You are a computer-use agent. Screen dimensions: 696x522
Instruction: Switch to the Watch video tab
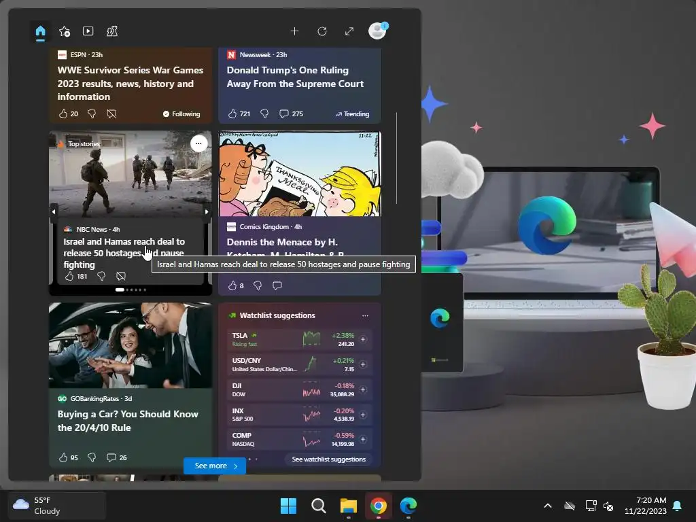(88, 31)
